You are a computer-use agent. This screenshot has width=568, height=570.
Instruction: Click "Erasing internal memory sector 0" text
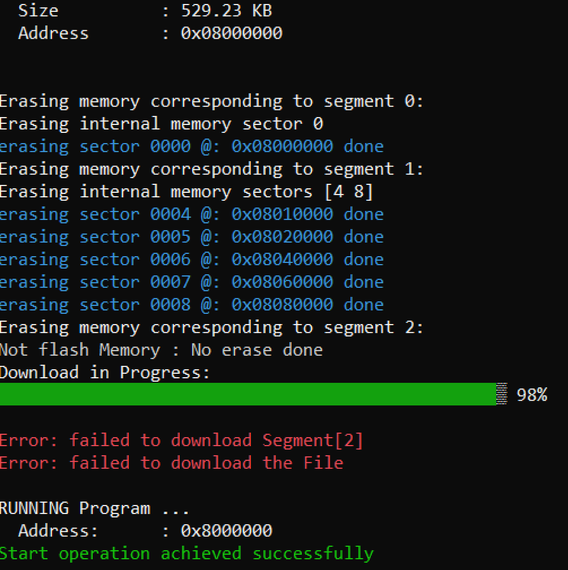pyautogui.click(x=161, y=124)
